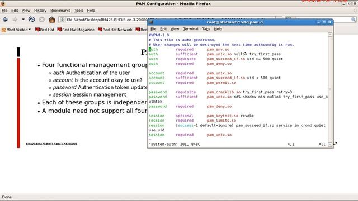Click the Most Visited folder icon
Image resolution: width=358 pixels, height=201 pixels.
4,30
